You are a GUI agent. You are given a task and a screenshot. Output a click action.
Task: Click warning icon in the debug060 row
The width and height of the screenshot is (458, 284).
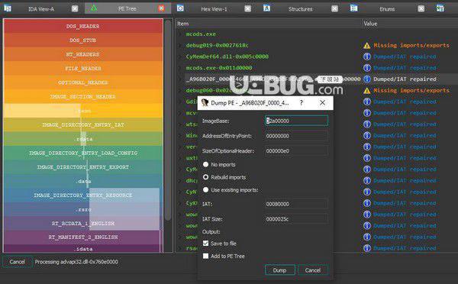[x=367, y=91]
